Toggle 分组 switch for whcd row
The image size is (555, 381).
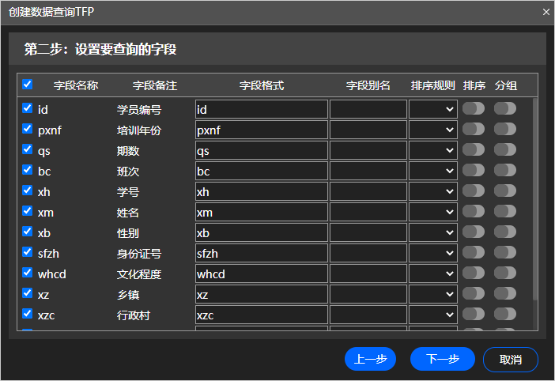pyautogui.click(x=505, y=273)
